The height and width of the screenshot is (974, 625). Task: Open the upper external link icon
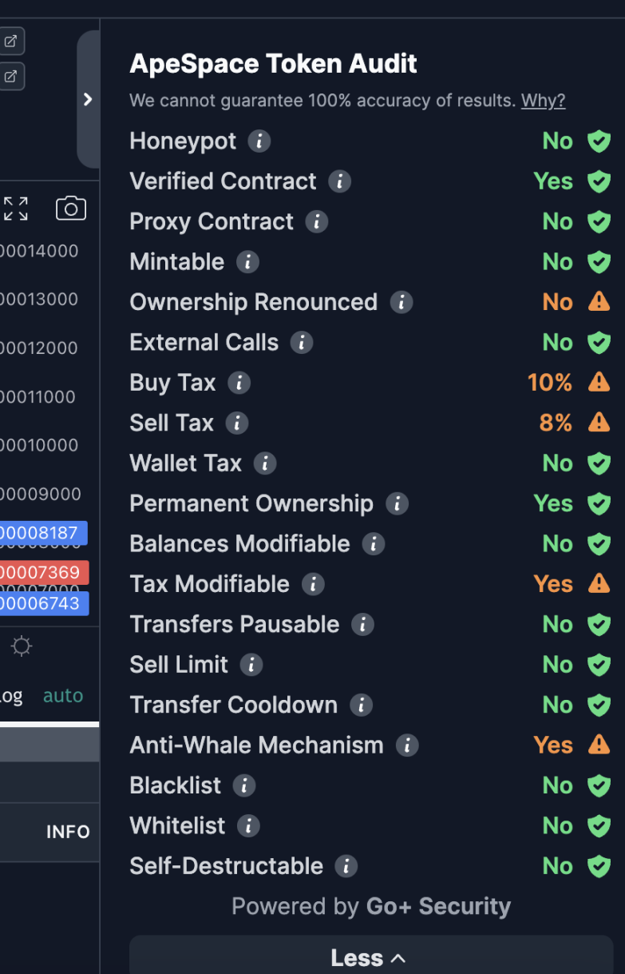click(11, 40)
